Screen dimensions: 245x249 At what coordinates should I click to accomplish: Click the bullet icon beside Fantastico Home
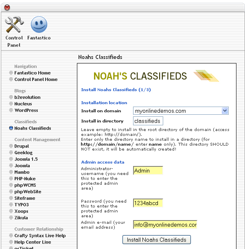coord(11,73)
